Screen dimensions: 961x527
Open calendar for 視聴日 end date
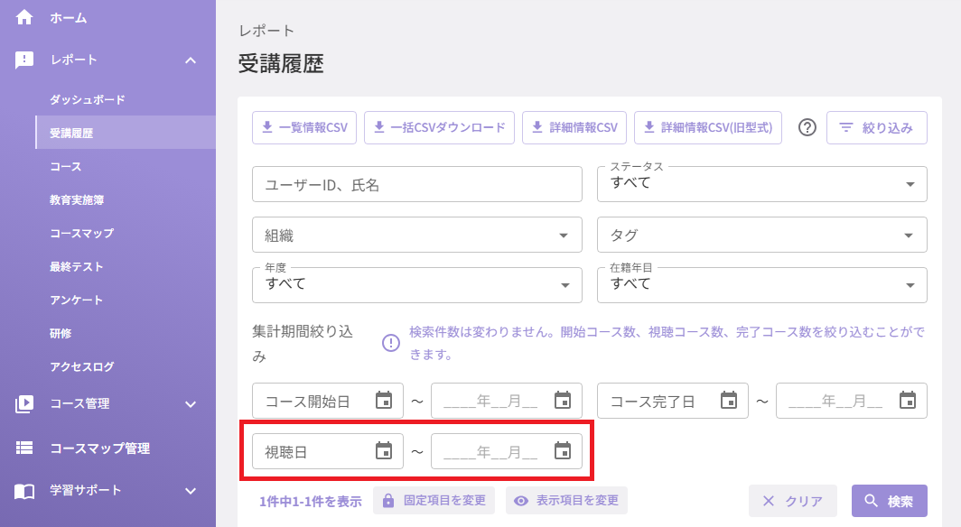pos(563,450)
